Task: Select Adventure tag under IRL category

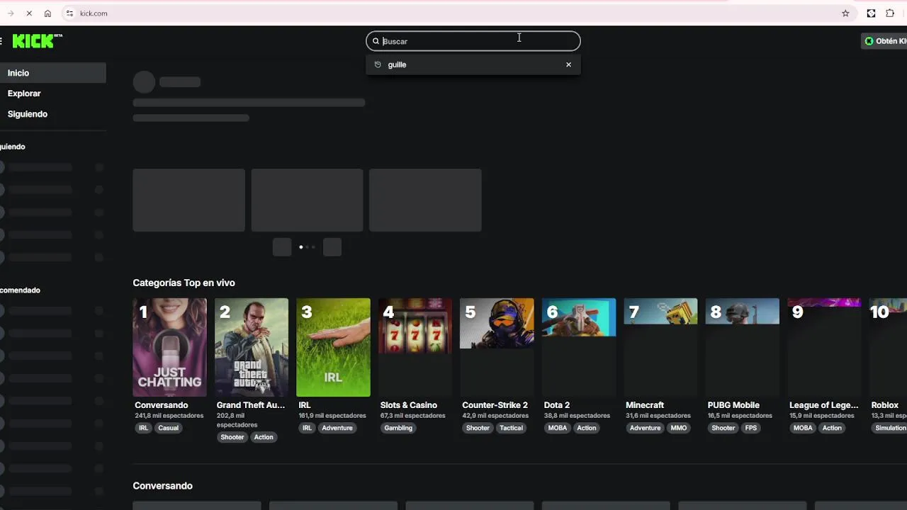Action: click(337, 428)
